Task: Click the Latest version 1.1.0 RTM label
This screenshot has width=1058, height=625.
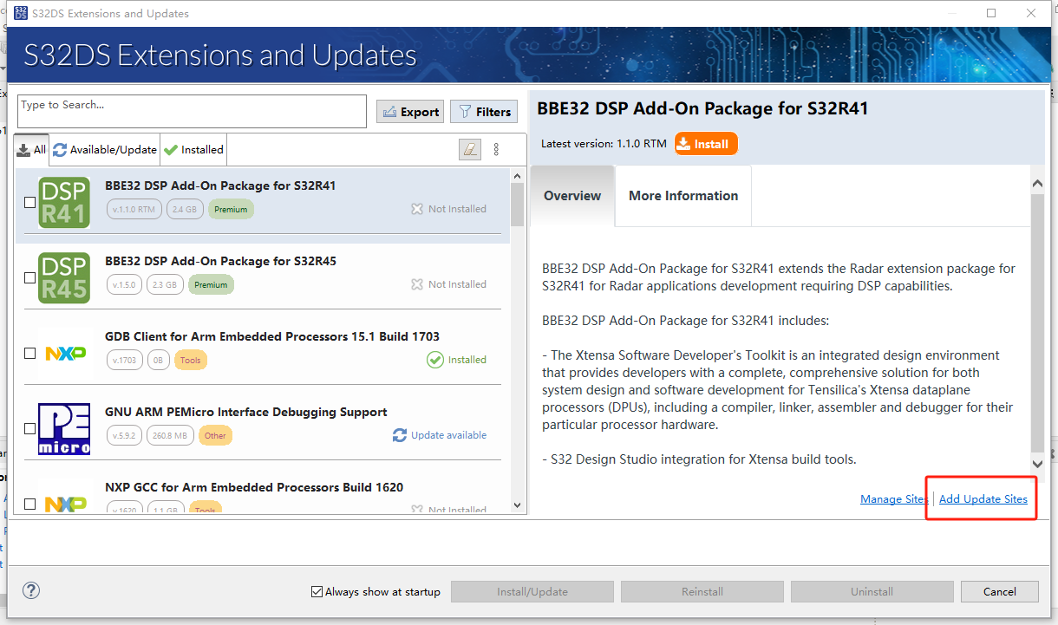Action: [604, 144]
